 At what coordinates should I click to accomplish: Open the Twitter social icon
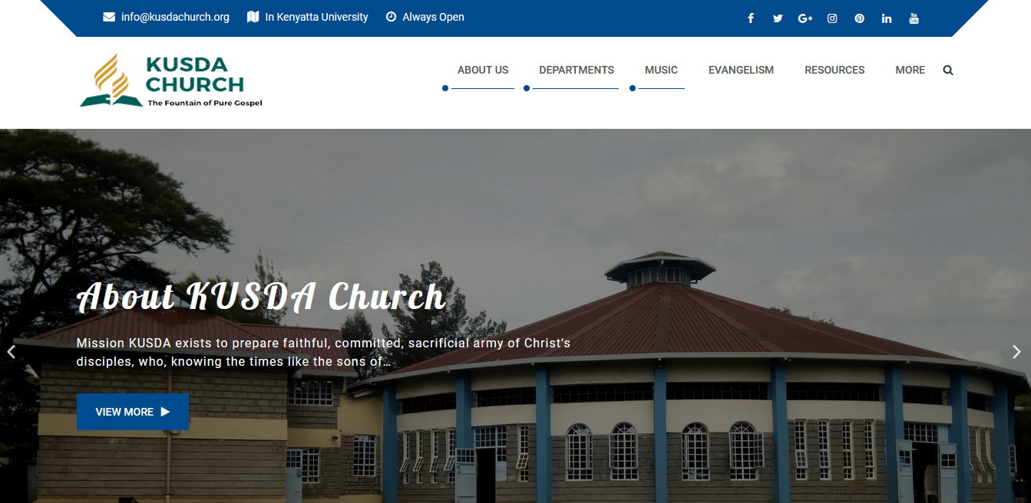coord(778,18)
